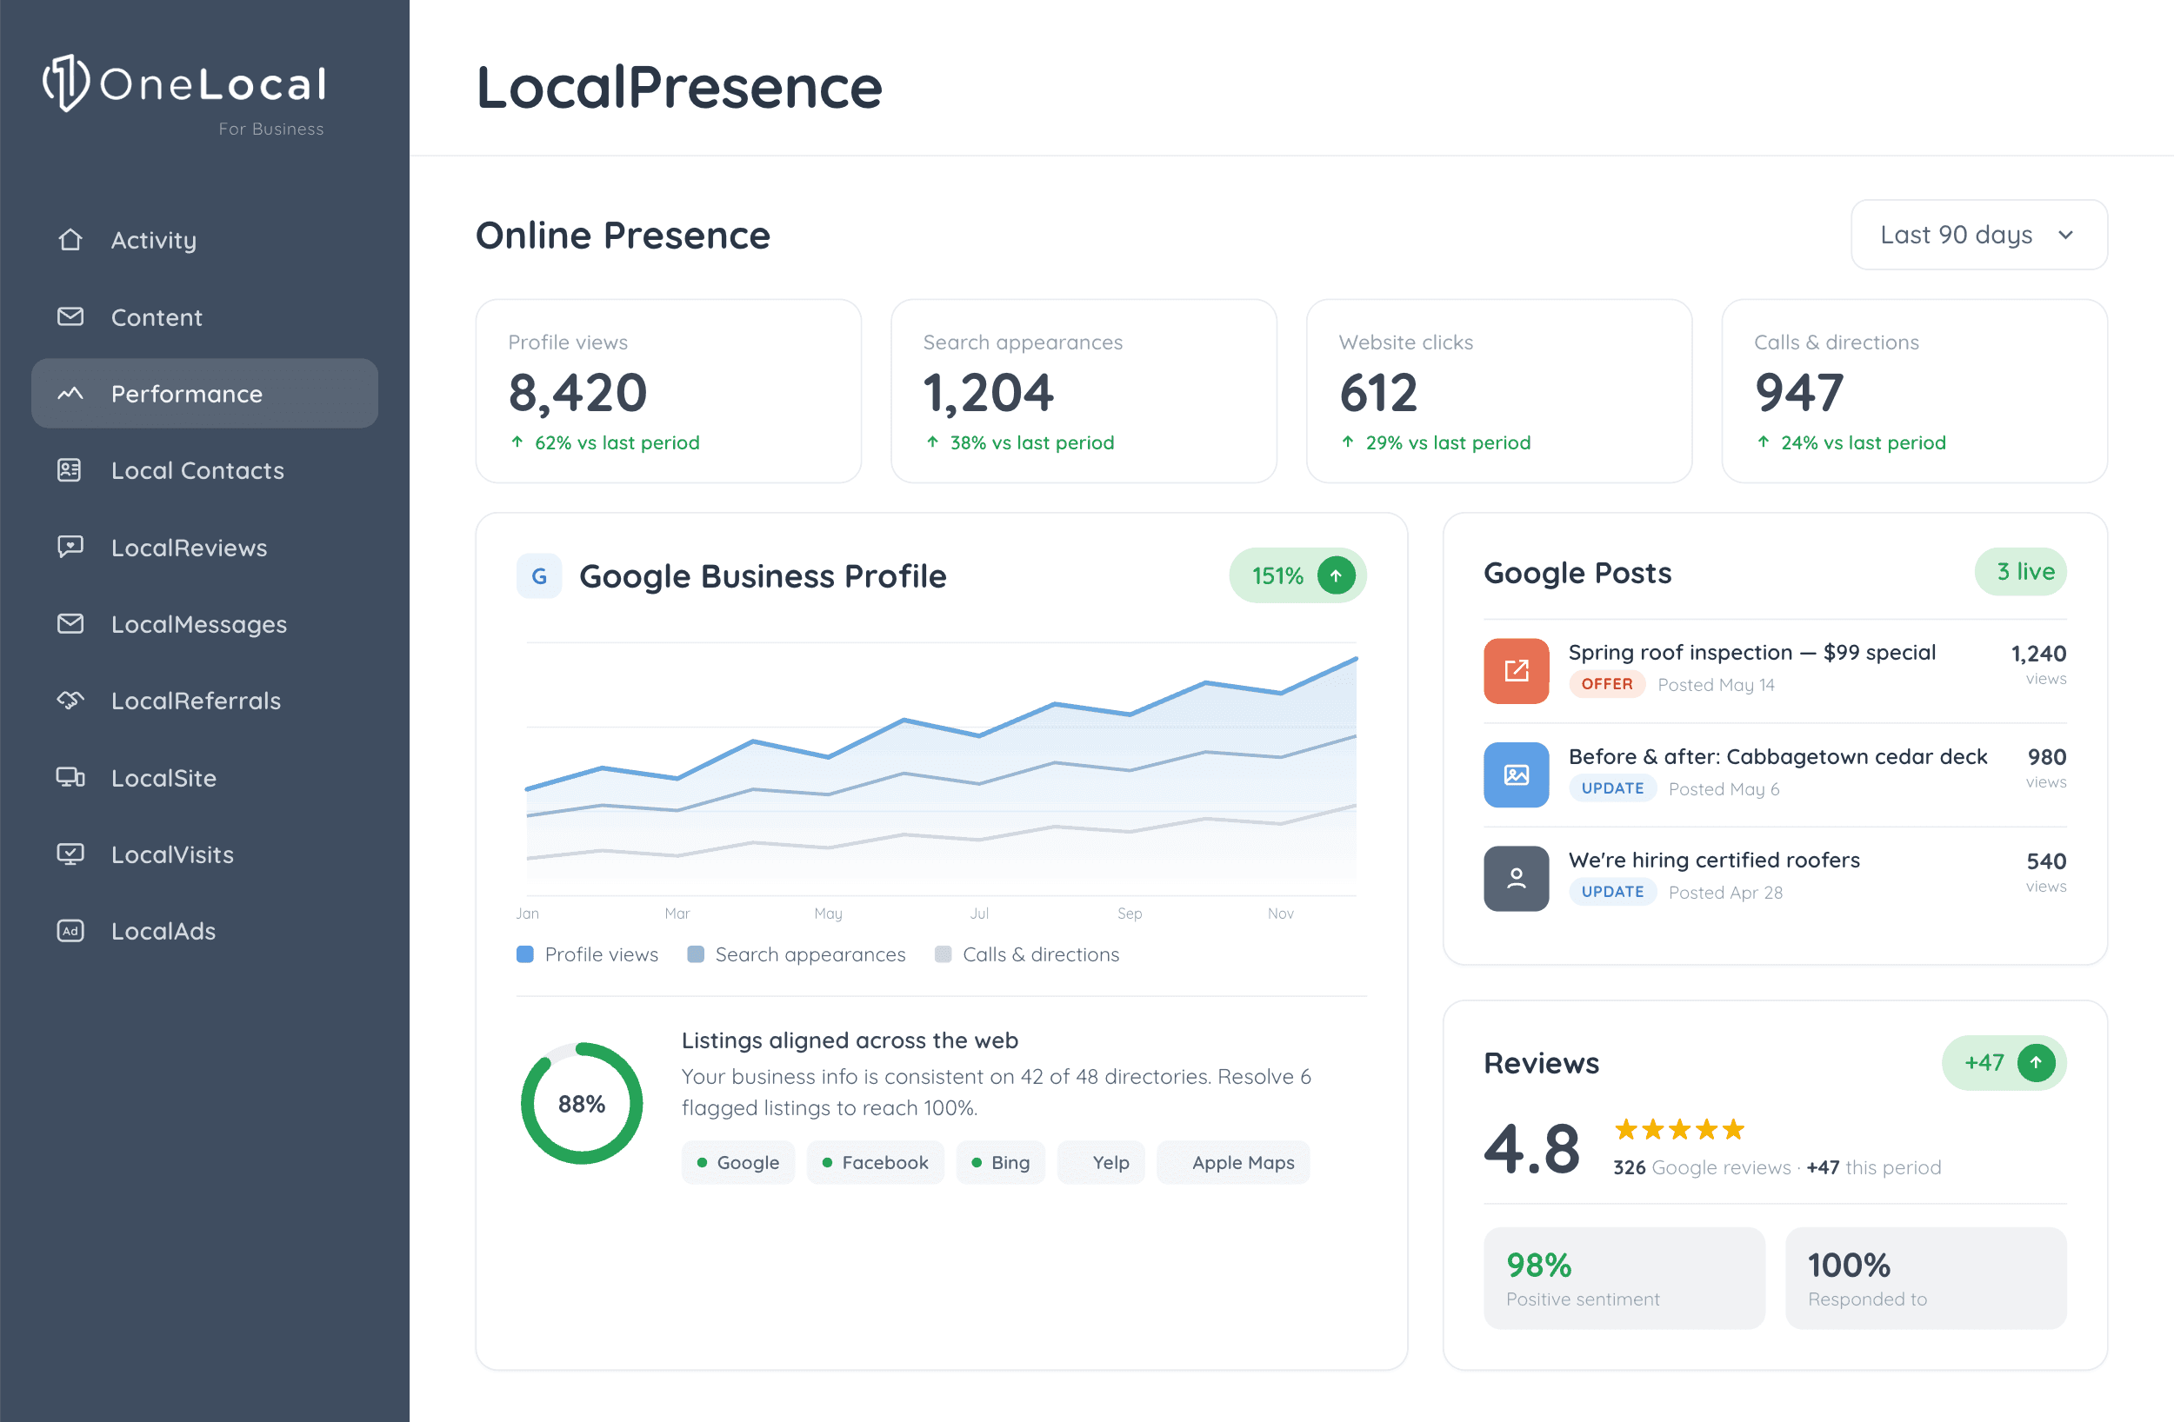The image size is (2174, 1422).
Task: Open the Content section
Action: click(x=204, y=317)
